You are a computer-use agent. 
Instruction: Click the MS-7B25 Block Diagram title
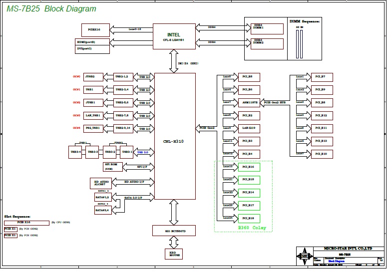point(51,9)
